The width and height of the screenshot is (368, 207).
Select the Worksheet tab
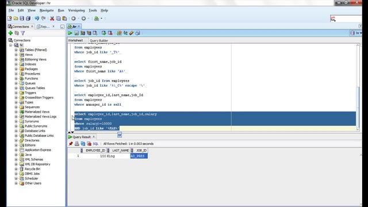75,40
